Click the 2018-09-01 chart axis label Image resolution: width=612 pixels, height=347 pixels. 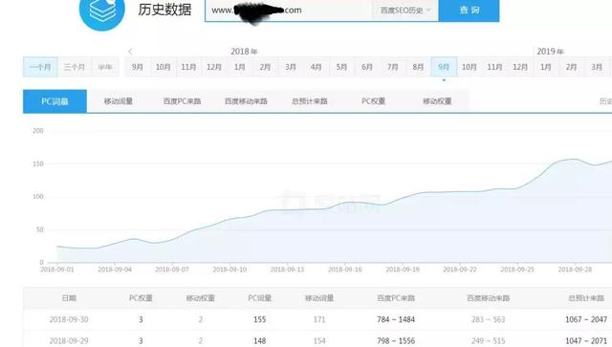57,270
